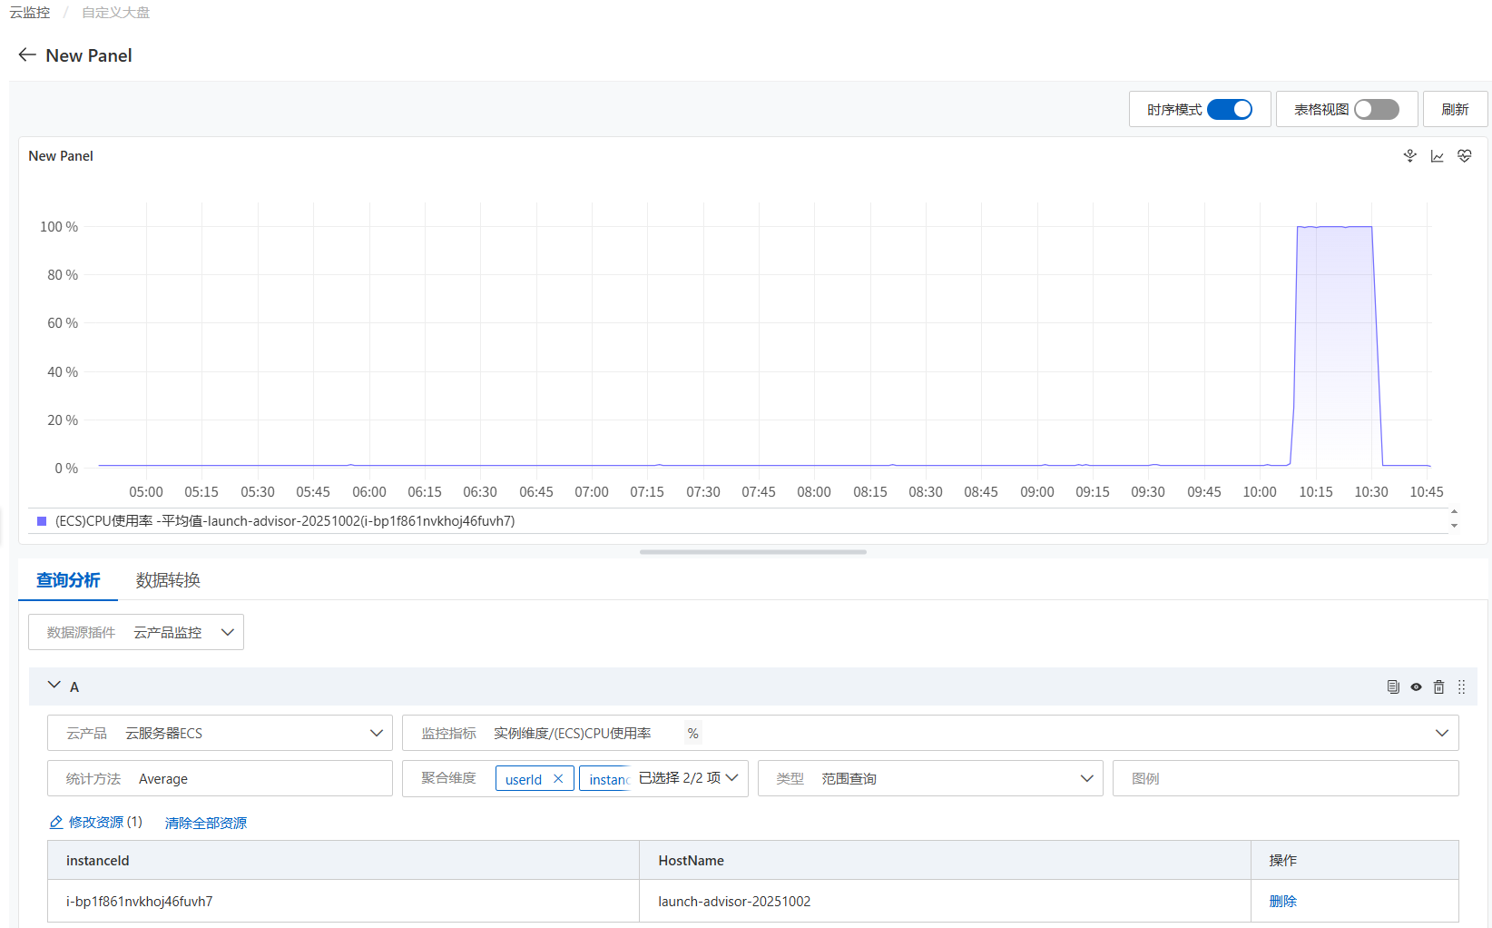Click 删除 for launch-advisor-20251002 row
Image resolution: width=1492 pixels, height=928 pixels.
click(x=1282, y=901)
